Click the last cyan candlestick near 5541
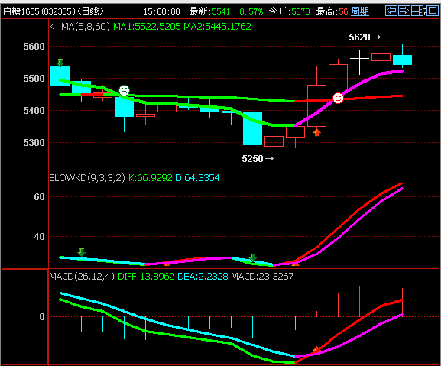The height and width of the screenshot is (366, 441). pyautogui.click(x=402, y=60)
